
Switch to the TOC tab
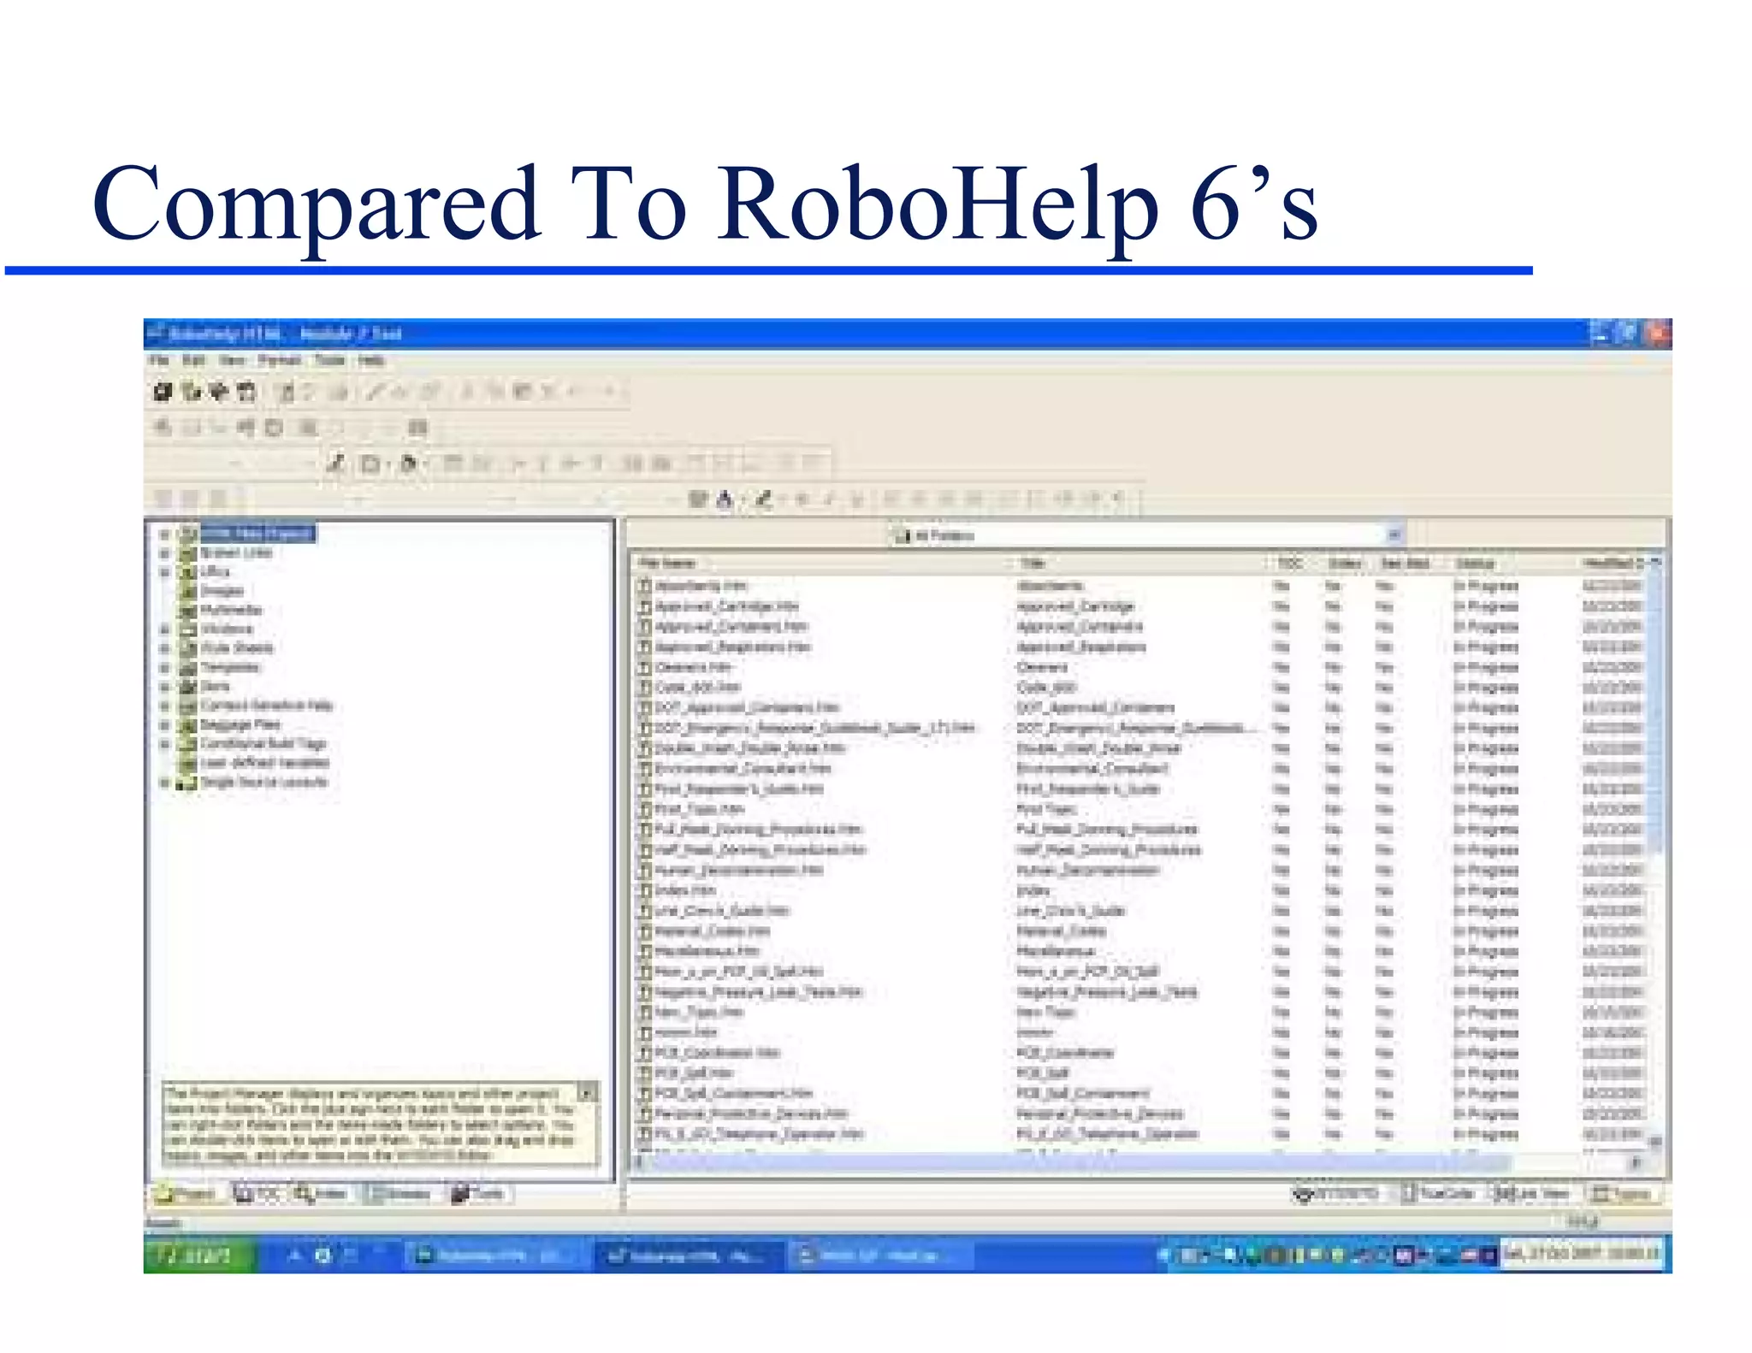(x=257, y=1194)
